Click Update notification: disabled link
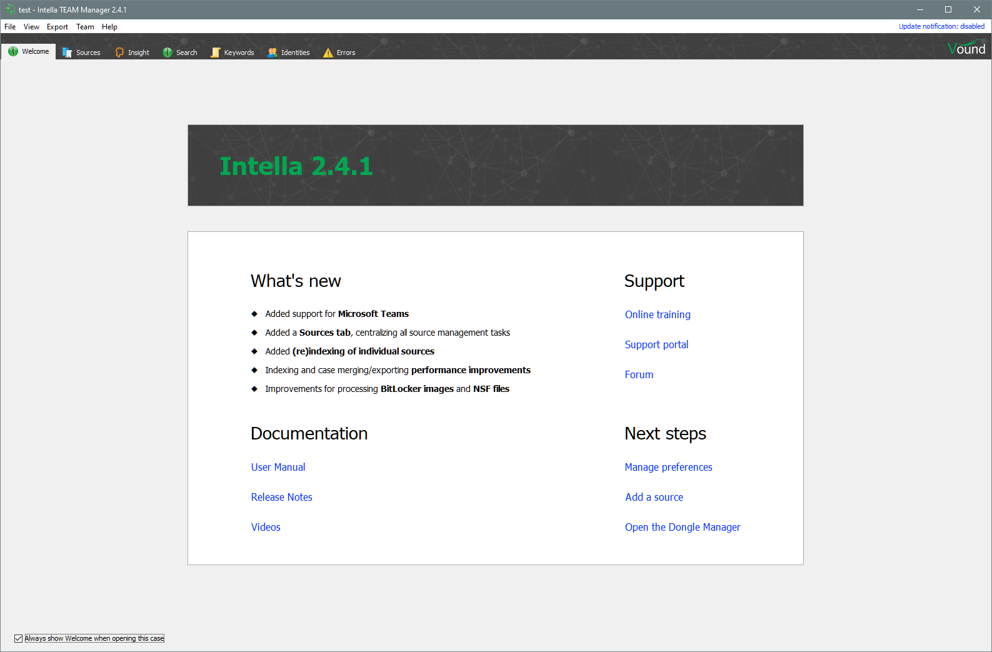The image size is (992, 652). (941, 26)
